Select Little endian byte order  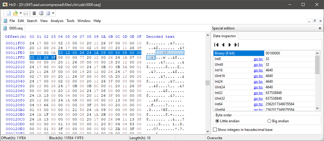(227, 121)
